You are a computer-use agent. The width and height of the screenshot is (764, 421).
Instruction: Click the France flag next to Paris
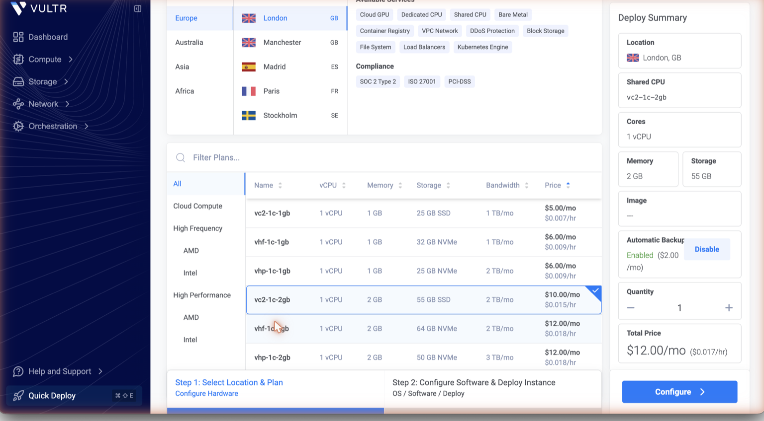[249, 91]
